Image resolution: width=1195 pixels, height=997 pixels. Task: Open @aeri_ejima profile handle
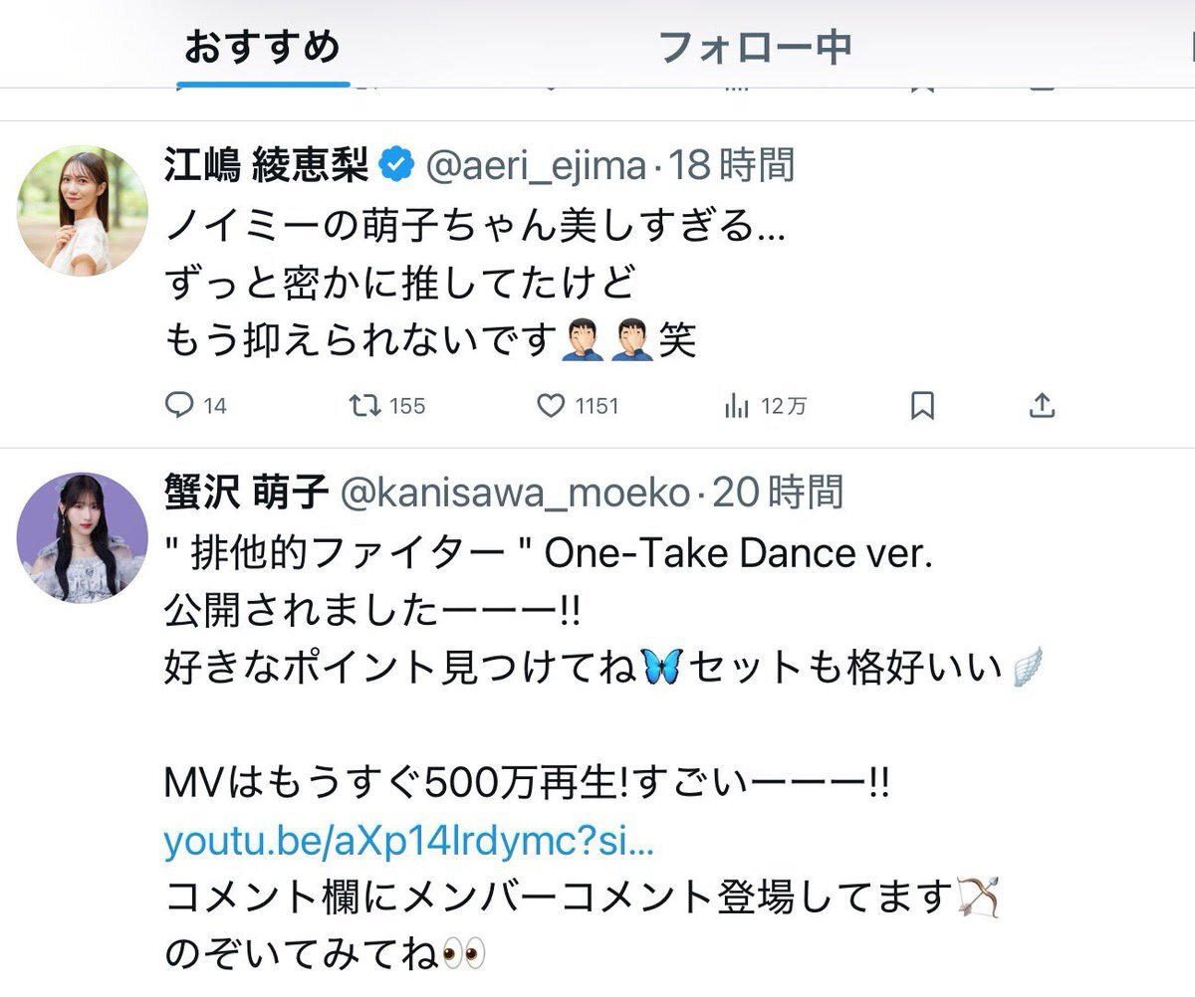536,166
